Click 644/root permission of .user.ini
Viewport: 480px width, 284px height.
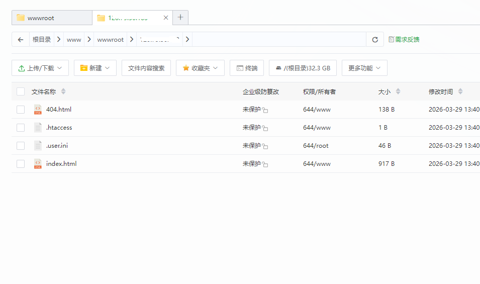pos(316,146)
